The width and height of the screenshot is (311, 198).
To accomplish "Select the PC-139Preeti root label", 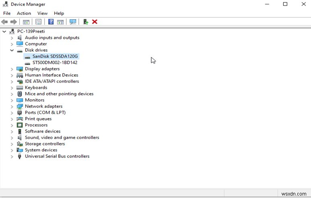I will [31, 31].
